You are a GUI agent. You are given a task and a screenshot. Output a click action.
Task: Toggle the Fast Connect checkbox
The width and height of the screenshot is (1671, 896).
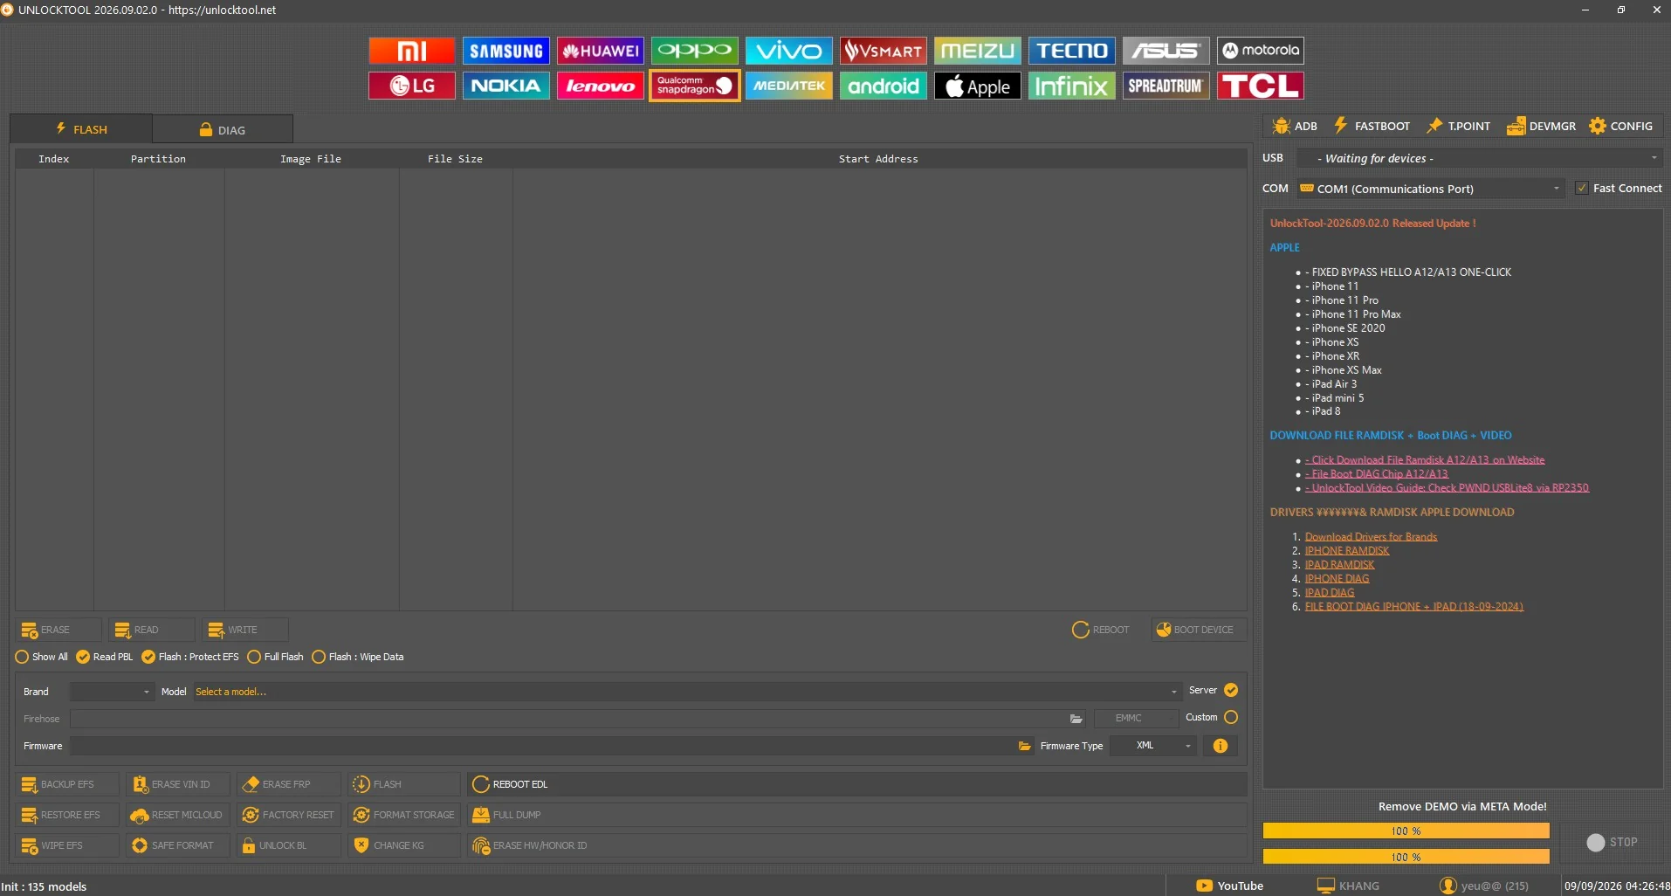[x=1618, y=188]
